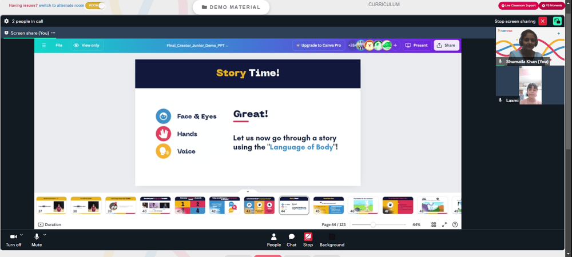This screenshot has width=572, height=257.
Task: Click microphone icon beside Shumaila Khan
Action: tap(500, 62)
